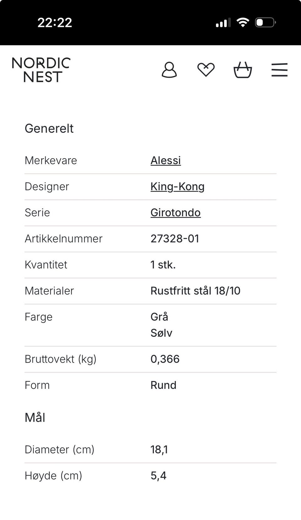Open the Girotondo series link

point(176,213)
